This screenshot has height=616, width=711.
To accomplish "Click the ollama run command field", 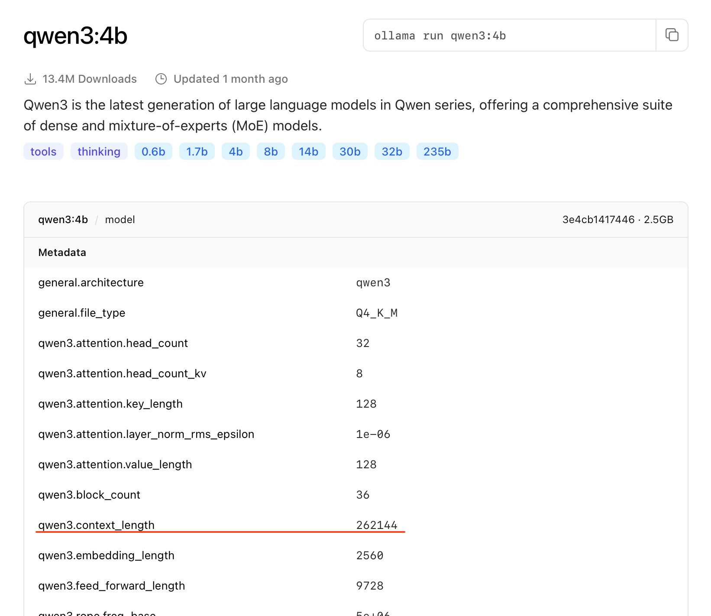I will 509,36.
